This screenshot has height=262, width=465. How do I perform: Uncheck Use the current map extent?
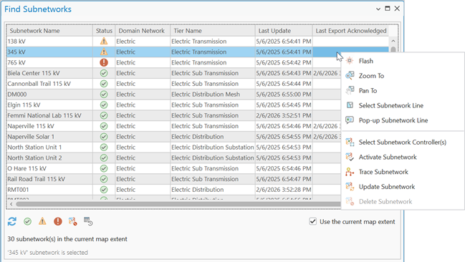[x=313, y=221]
